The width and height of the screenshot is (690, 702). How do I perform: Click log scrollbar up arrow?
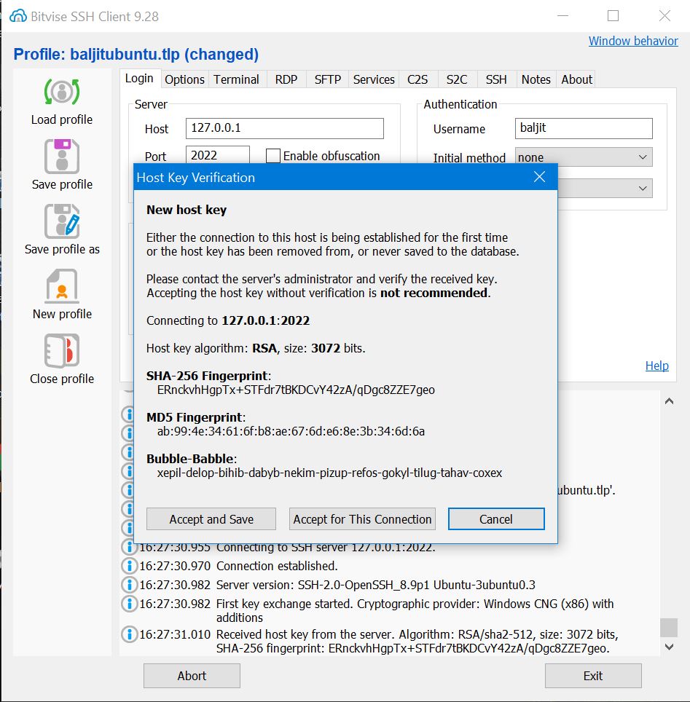point(669,401)
